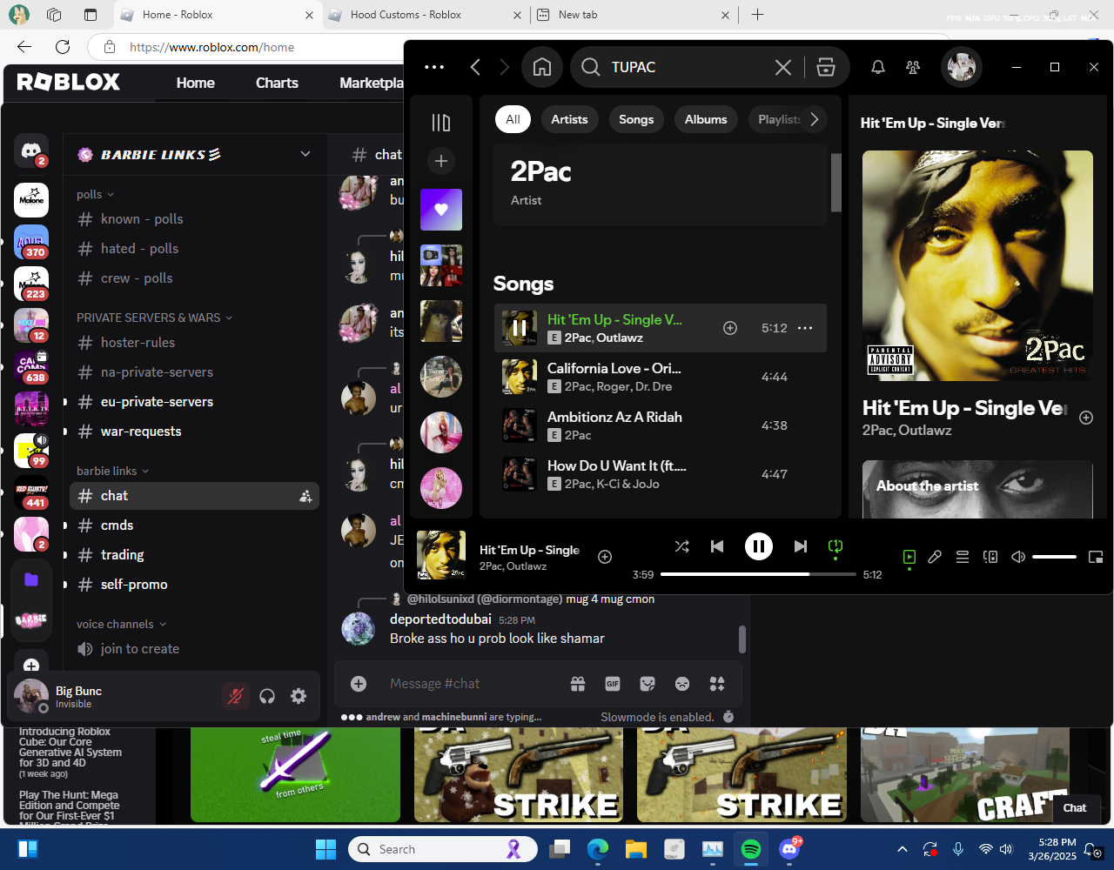
Task: Unmute the Discord microphone
Action: click(x=235, y=696)
